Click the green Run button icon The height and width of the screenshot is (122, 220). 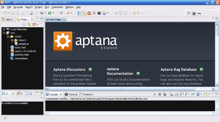49,13
